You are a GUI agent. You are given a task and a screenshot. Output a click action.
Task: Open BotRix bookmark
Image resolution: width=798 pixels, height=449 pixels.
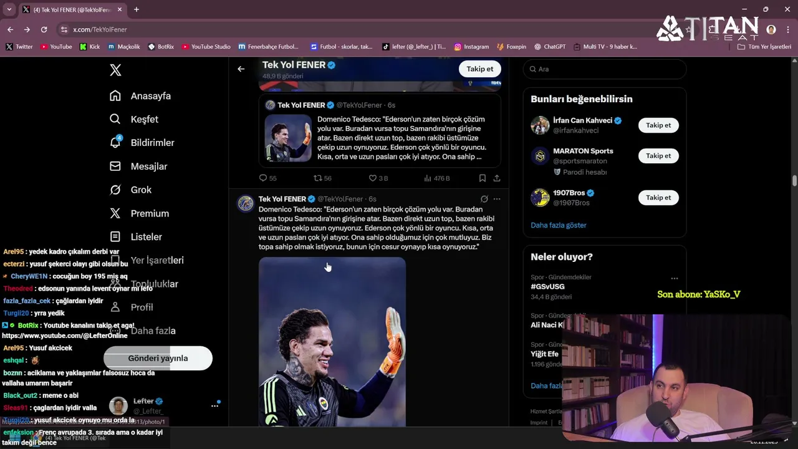tap(161, 47)
